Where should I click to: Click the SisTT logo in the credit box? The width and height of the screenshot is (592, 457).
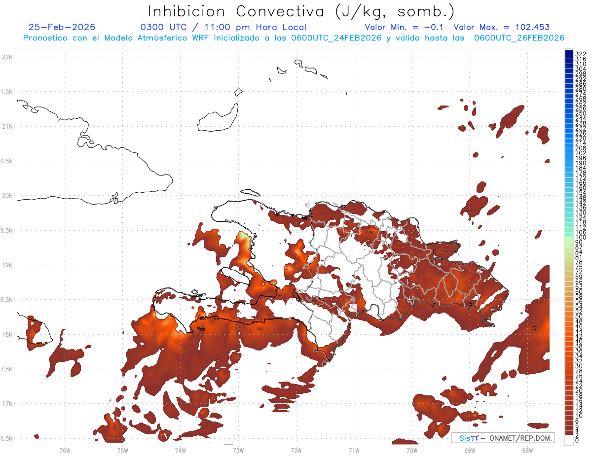[x=469, y=438]
